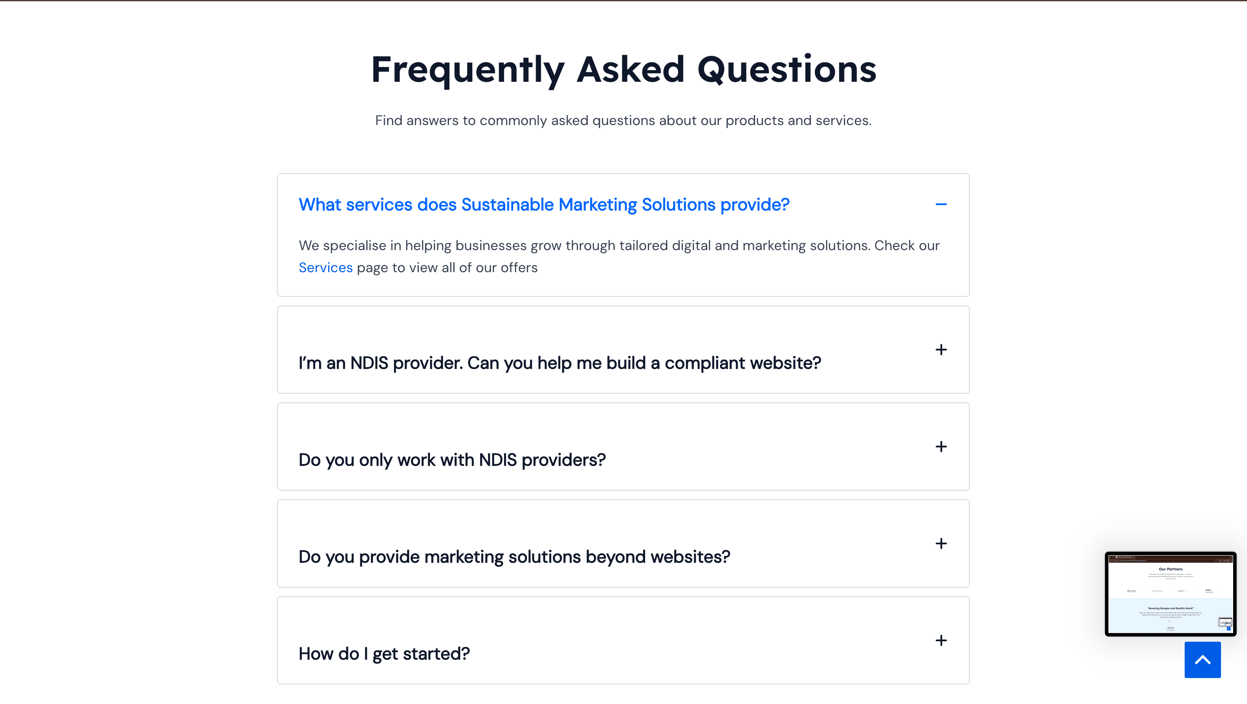Click the blue scroll-to-top arrow button
The height and width of the screenshot is (704, 1247).
[1202, 659]
